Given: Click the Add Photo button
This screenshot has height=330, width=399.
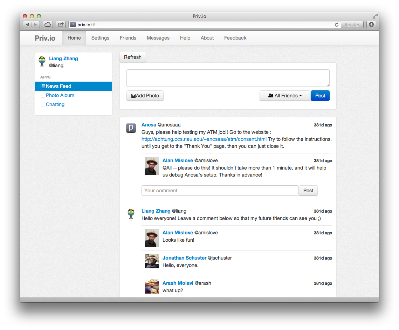Looking at the screenshot, I should [145, 96].
